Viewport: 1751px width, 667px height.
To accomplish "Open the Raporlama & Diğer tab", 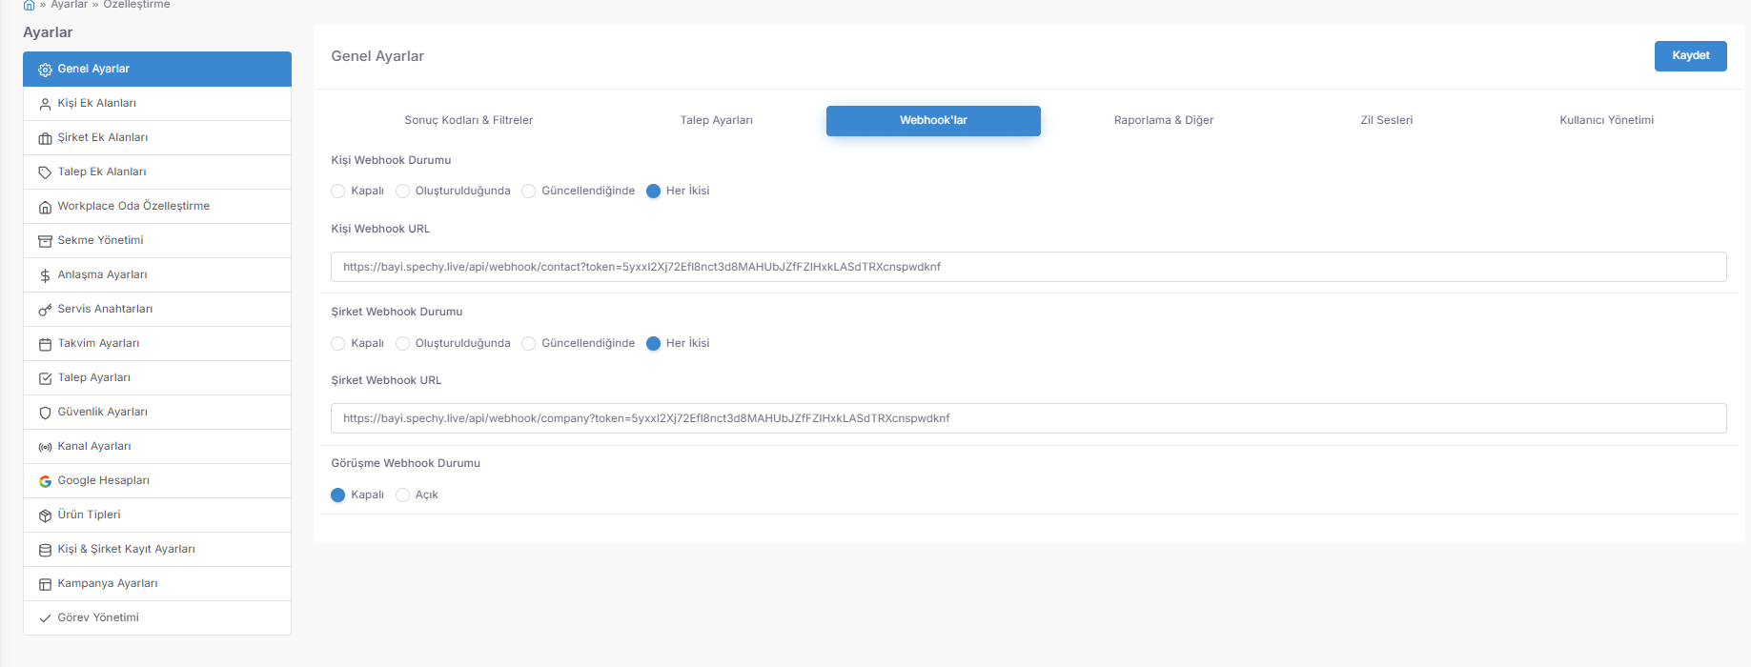I will click(x=1164, y=120).
